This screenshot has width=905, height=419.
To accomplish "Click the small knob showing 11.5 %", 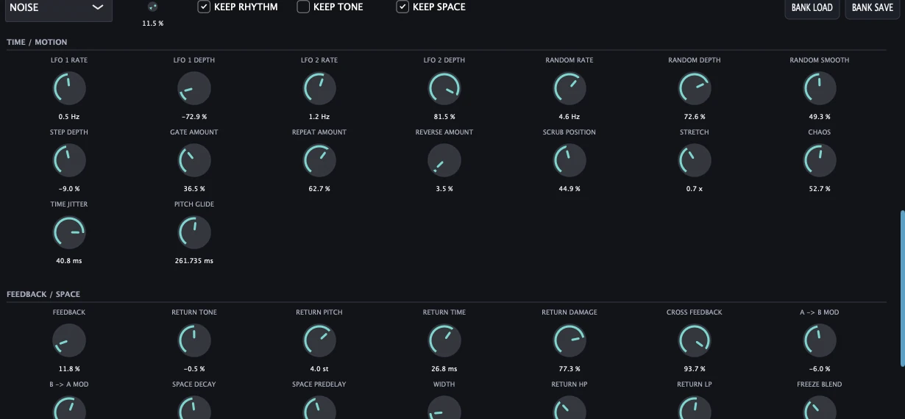I will pyautogui.click(x=153, y=7).
